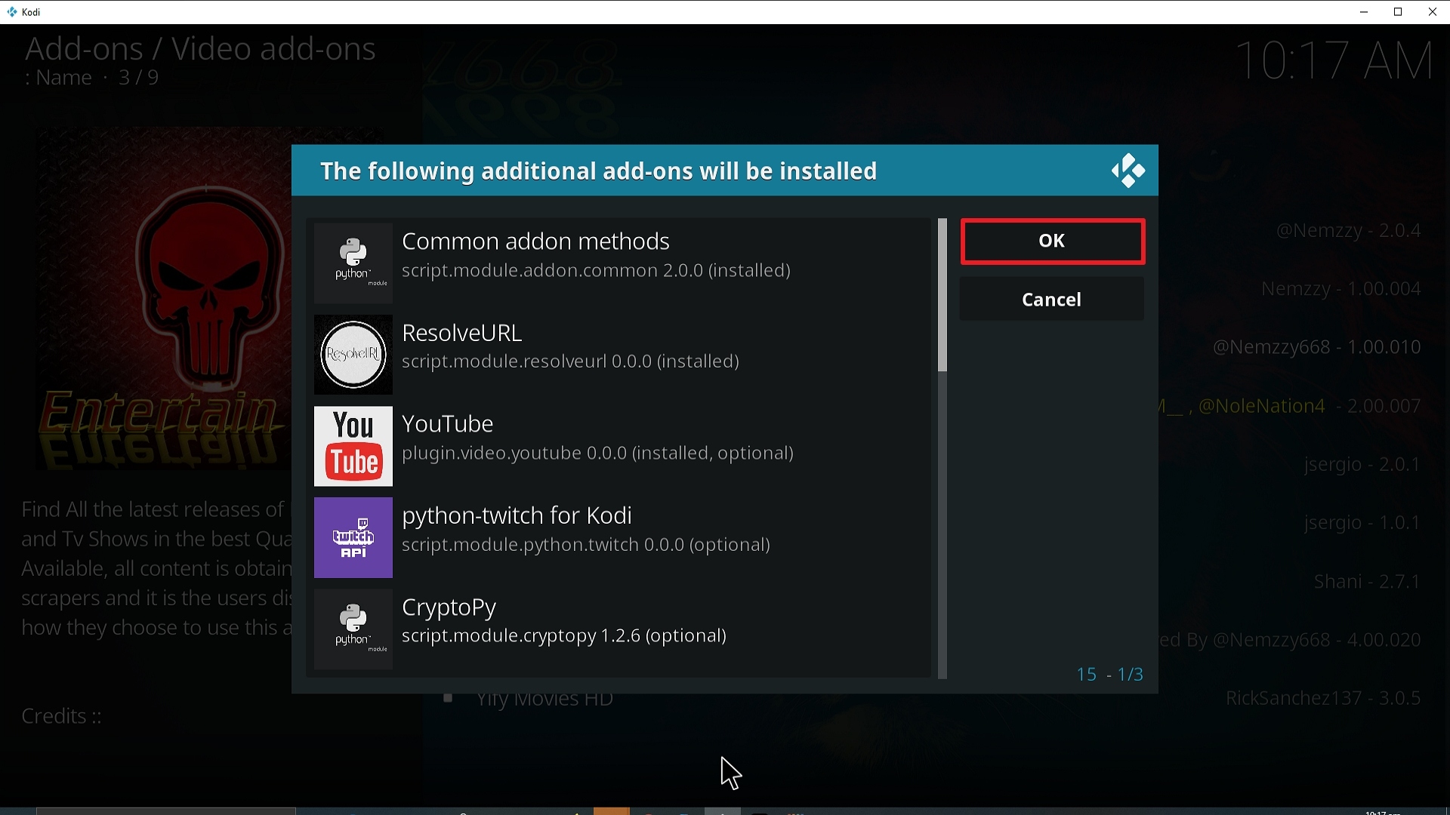1450x815 pixels.
Task: Select the 'ResolveURL' entry title
Action: (462, 333)
